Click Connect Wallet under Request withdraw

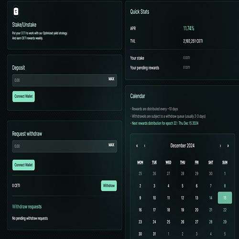[x=23, y=165]
